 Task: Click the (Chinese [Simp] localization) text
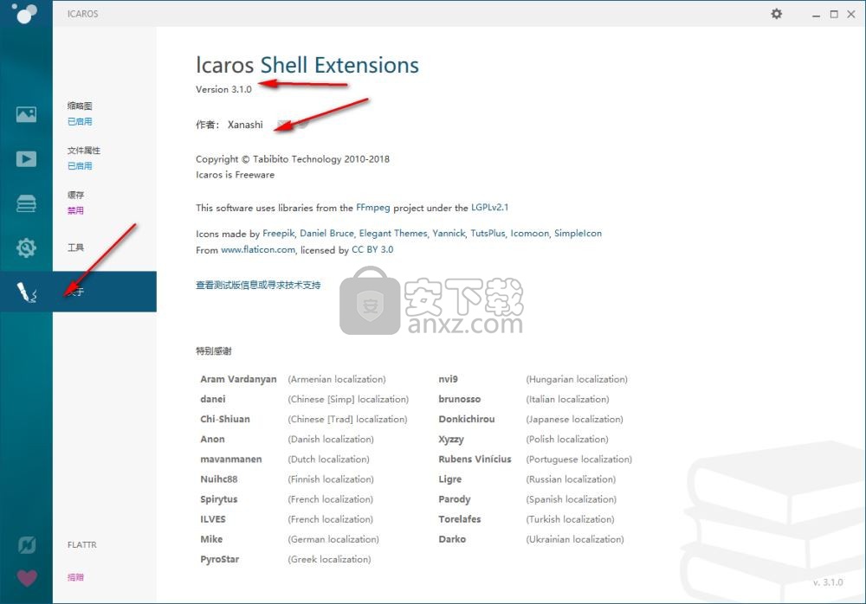tap(348, 400)
